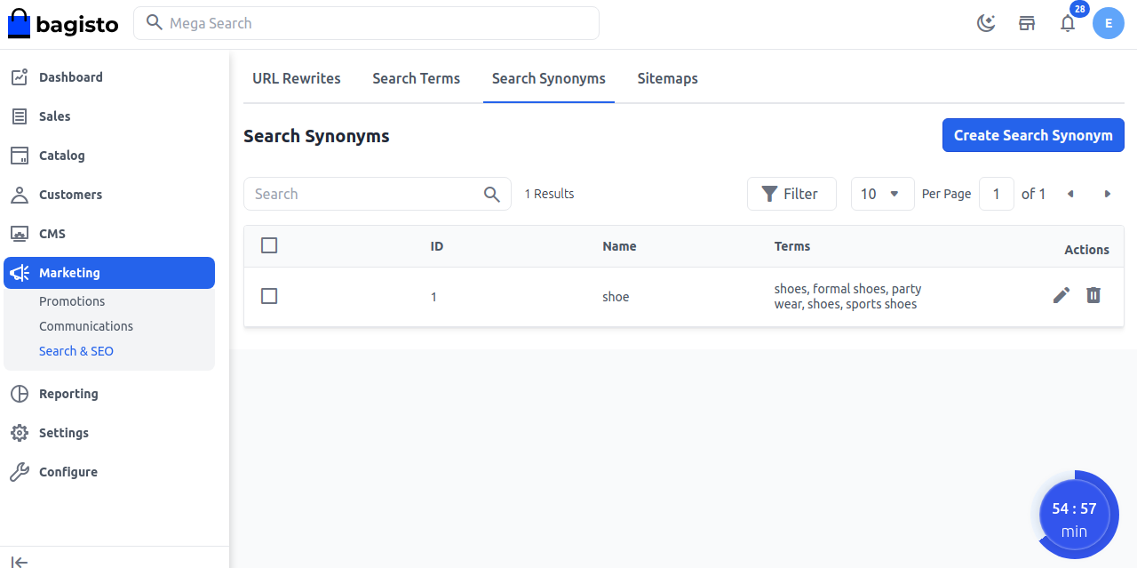Screen dimensions: 1137x568
Task: Go to previous page arrow
Action: click(1070, 194)
